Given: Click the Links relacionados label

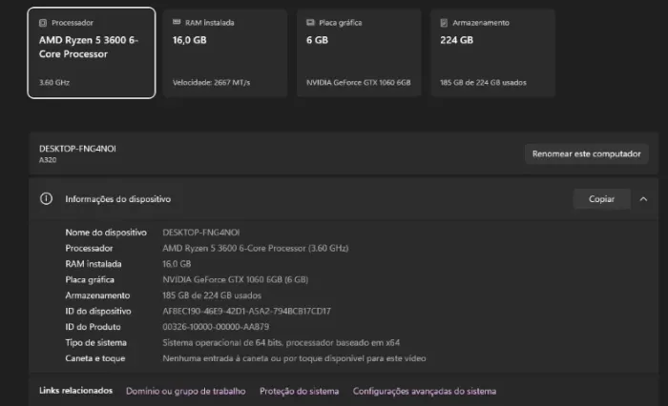Looking at the screenshot, I should coord(75,391).
